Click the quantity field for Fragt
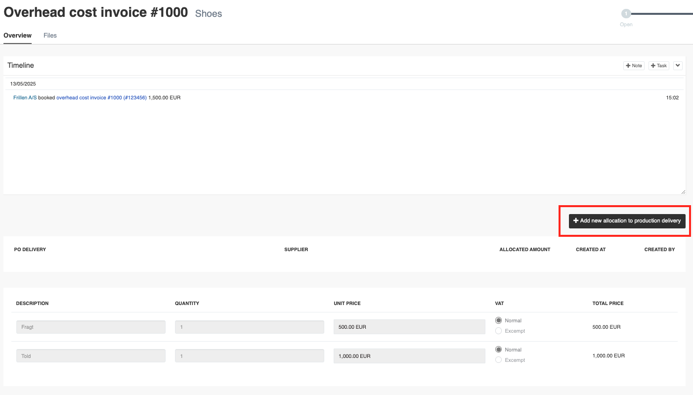The width and height of the screenshot is (693, 395). click(249, 327)
